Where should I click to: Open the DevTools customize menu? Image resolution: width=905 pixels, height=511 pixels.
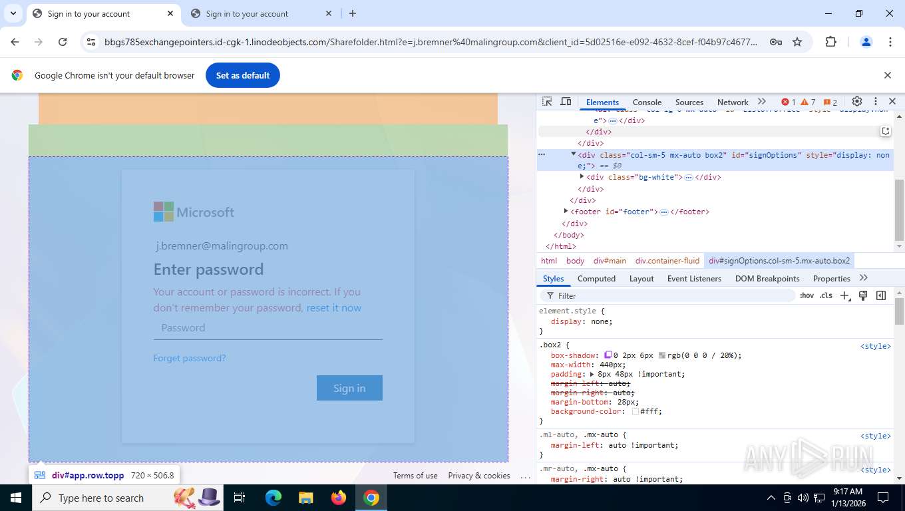pyautogui.click(x=876, y=102)
